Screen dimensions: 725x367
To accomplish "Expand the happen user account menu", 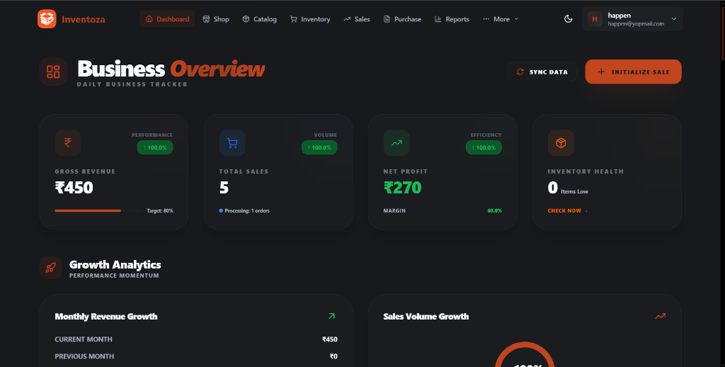I will point(632,19).
